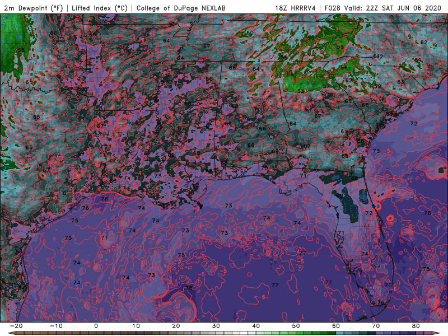Click the colorbar tick label "40"
This screenshot has height=336, width=448.
click(256, 326)
